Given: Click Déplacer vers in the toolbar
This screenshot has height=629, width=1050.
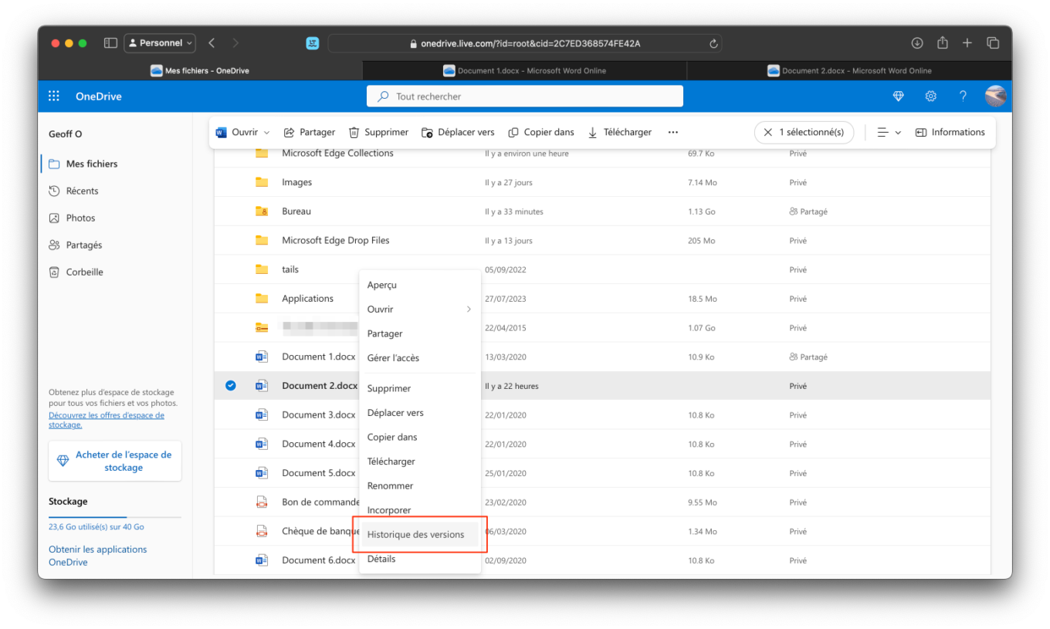Looking at the screenshot, I should (x=458, y=133).
